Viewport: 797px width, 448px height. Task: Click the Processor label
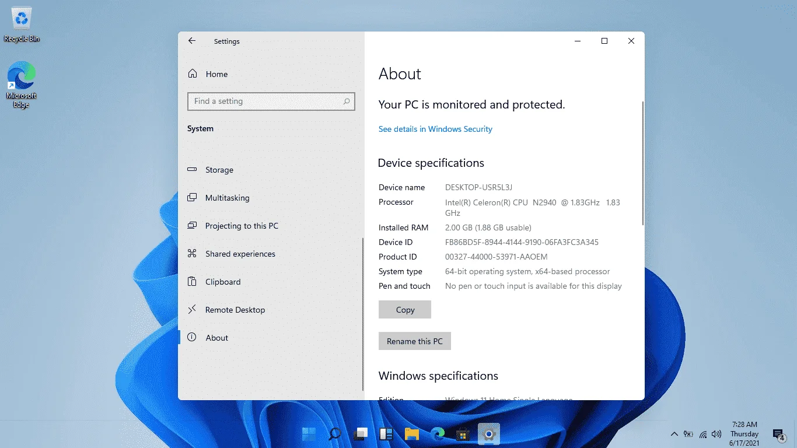pos(396,202)
